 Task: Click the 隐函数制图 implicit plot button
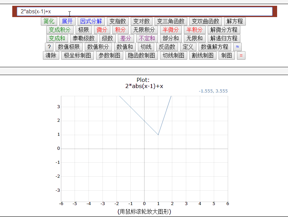tap(141, 55)
